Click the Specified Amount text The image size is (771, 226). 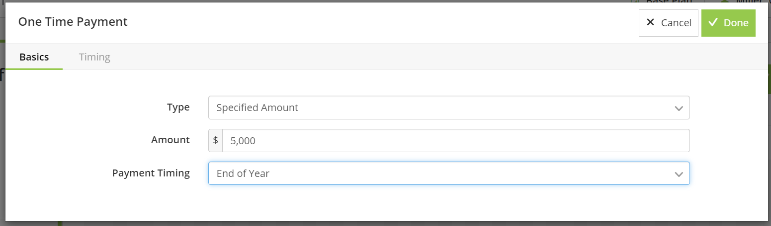click(x=257, y=108)
